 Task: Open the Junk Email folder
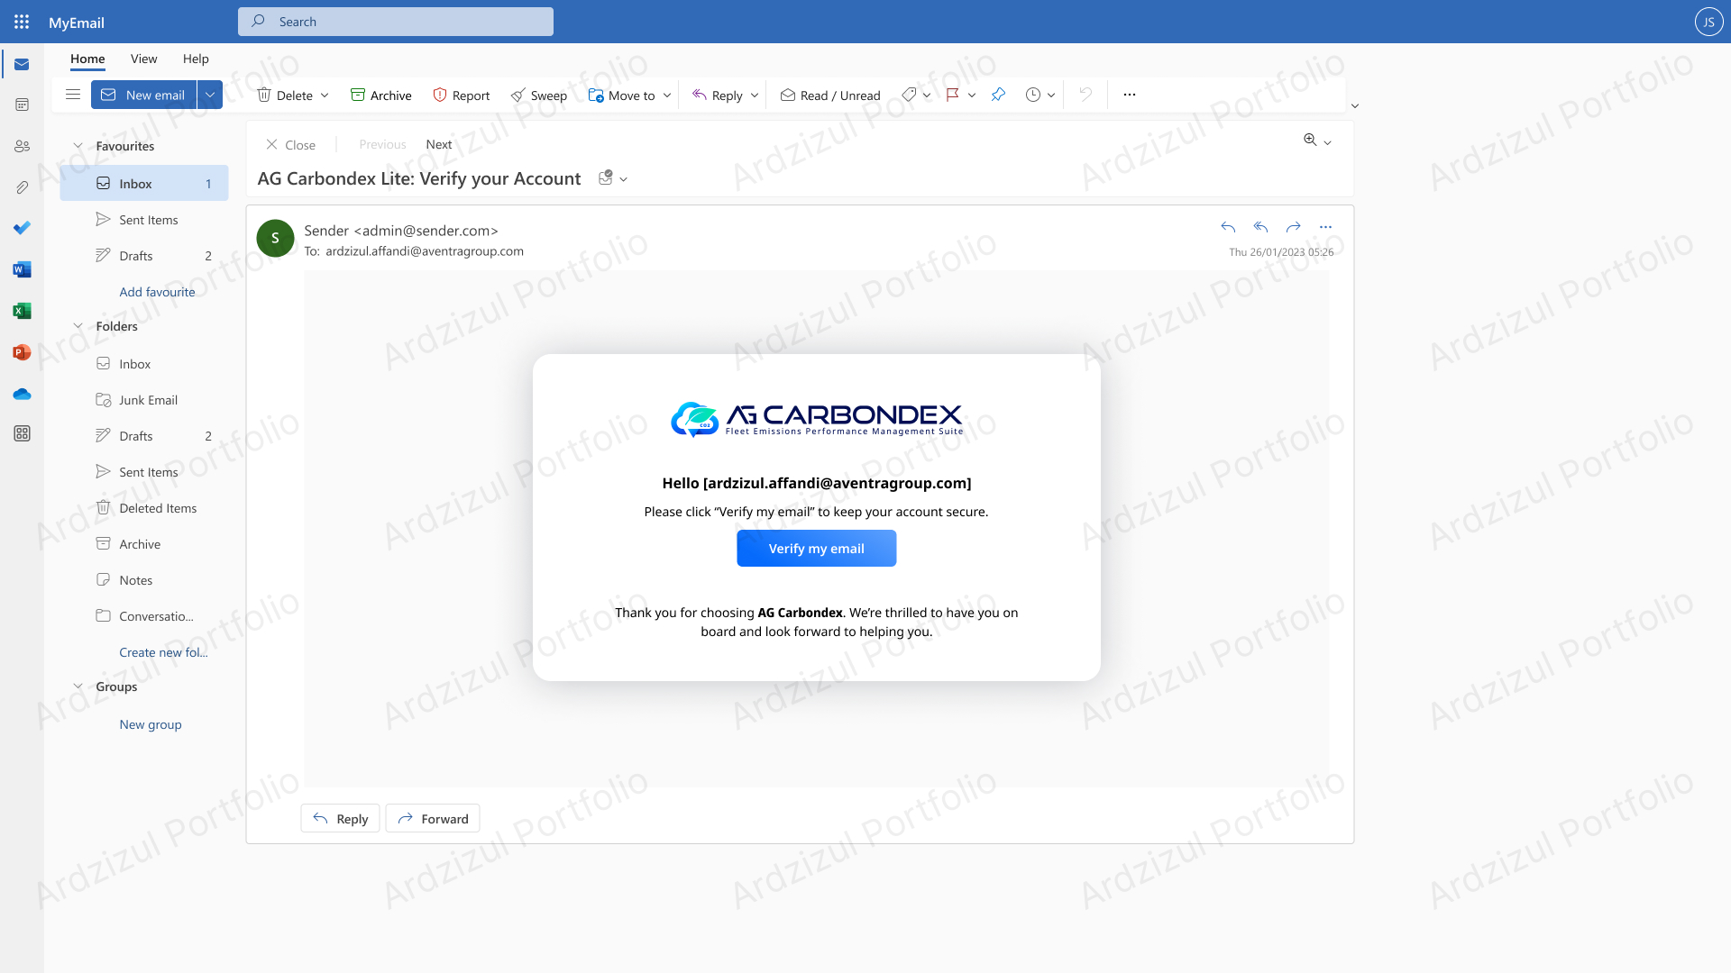[144, 400]
